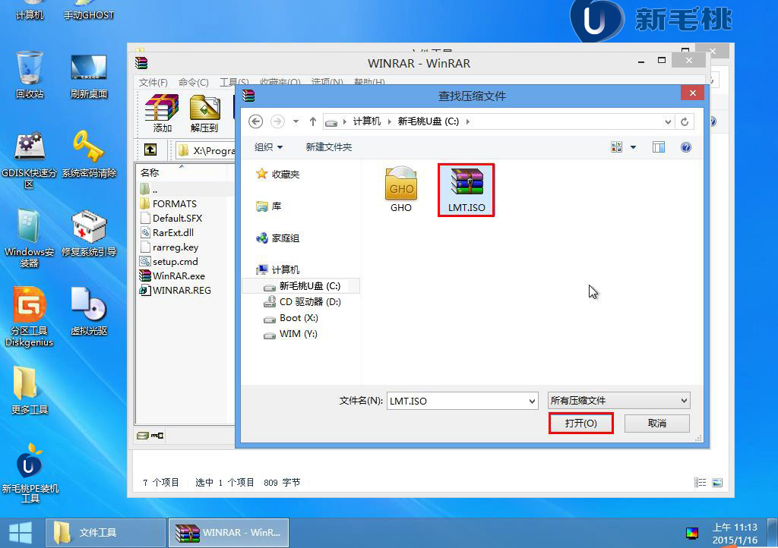Click the Extract To icon in WinRAR

click(204, 114)
